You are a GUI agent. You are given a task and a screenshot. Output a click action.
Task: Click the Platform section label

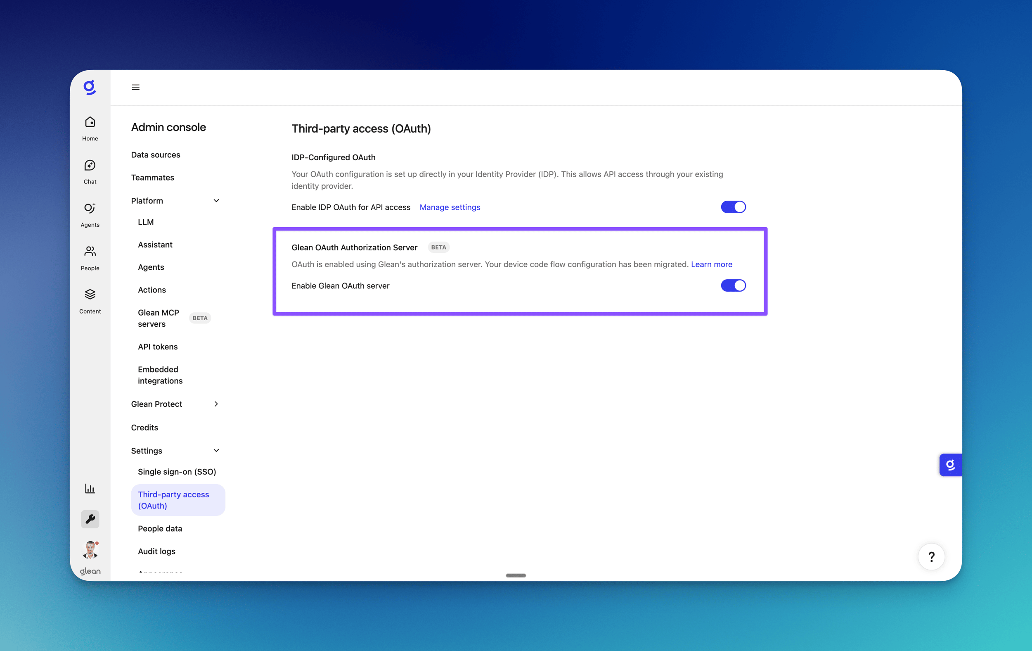[x=147, y=201]
